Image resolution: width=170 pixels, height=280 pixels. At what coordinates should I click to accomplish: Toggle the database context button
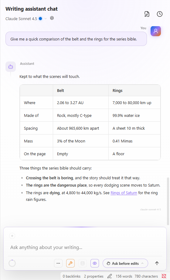point(83,263)
